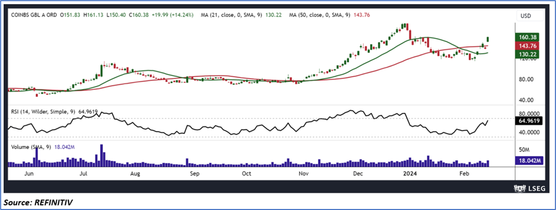Click the Feb label on time axis
The height and width of the screenshot is (210, 556).
(464, 174)
